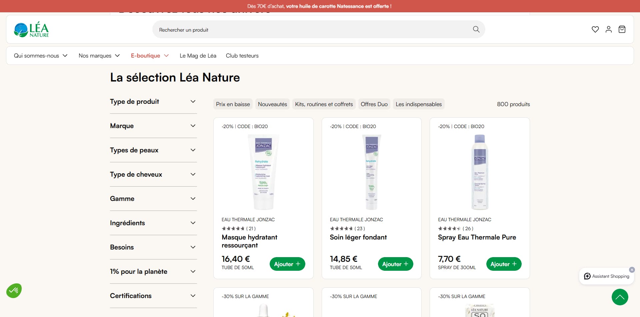Open the green checkmark accessibility badge
640x317 pixels.
coord(14,291)
